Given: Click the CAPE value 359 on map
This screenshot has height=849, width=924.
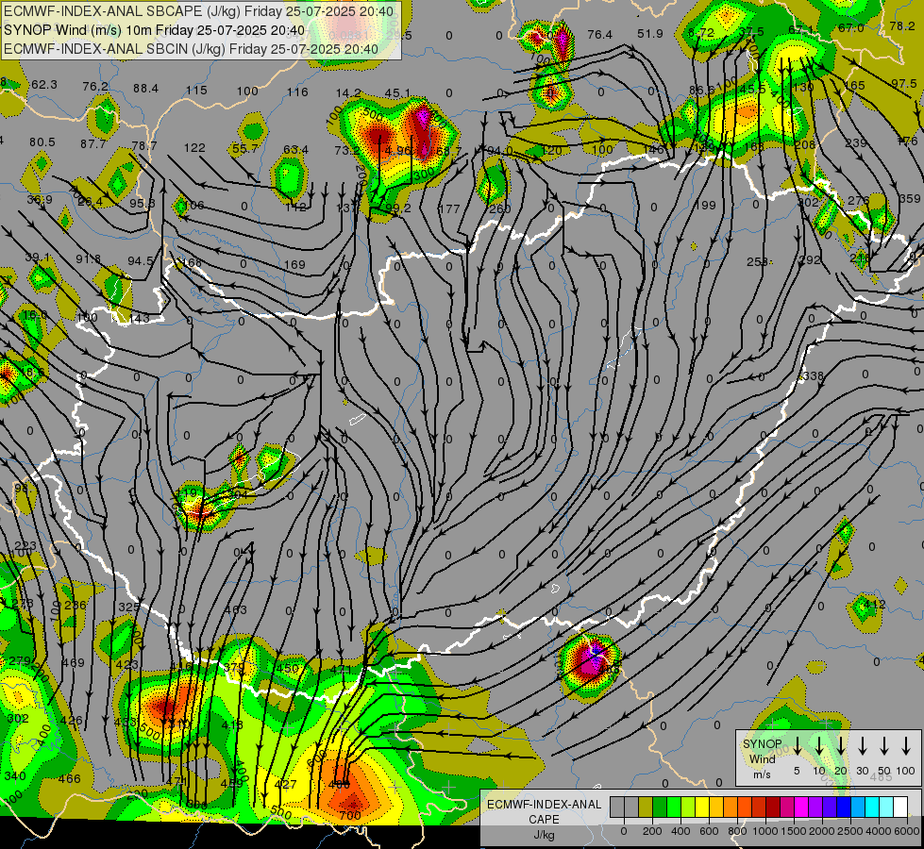Looking at the screenshot, I should [910, 199].
